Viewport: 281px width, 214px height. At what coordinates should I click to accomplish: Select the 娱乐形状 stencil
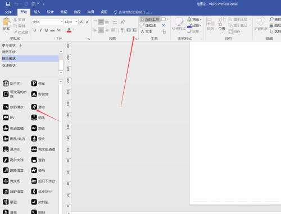point(30,58)
